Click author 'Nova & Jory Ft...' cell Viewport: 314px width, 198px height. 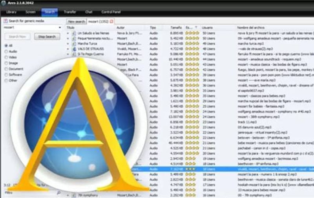click(x=129, y=33)
